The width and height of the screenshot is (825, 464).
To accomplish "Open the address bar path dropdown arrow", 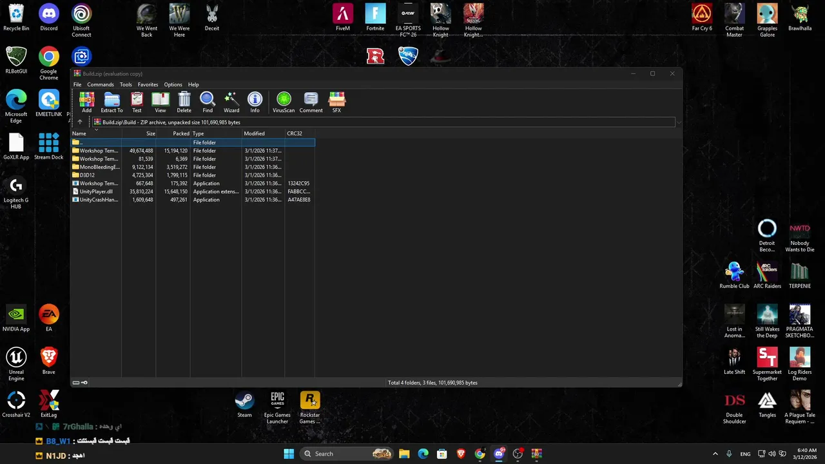I will click(678, 122).
